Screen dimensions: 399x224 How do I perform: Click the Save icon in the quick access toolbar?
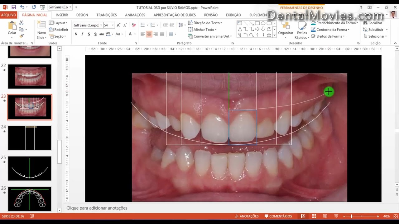(14, 7)
